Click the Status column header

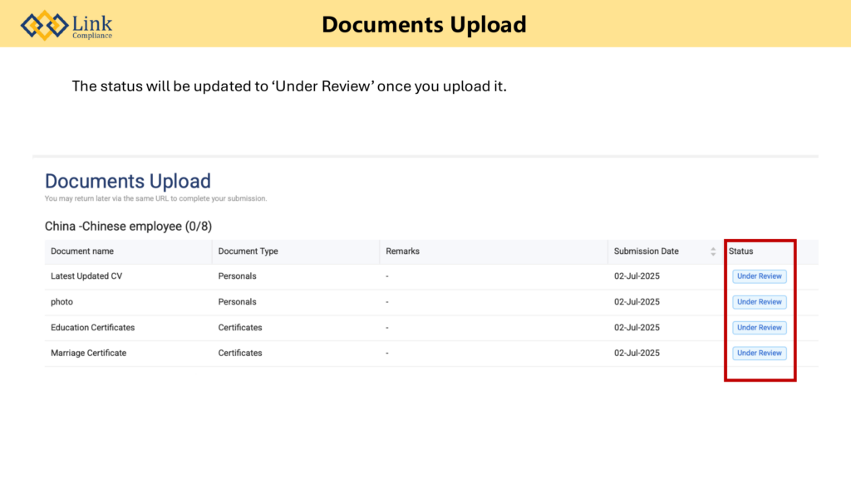740,251
